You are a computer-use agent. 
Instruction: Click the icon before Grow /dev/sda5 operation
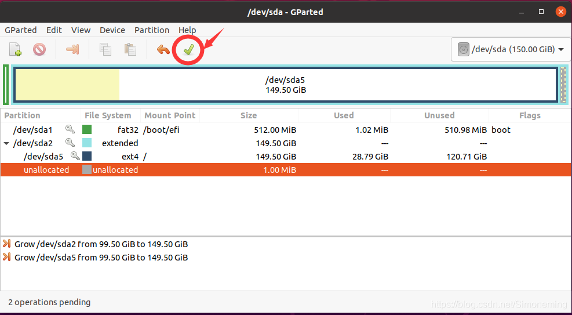click(x=6, y=258)
